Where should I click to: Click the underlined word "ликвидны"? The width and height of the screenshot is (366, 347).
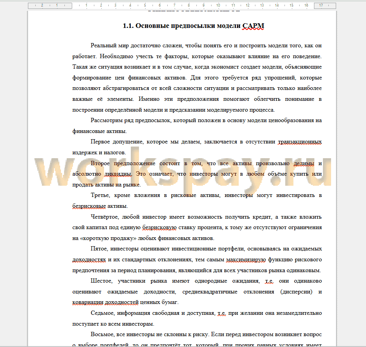click(118, 174)
